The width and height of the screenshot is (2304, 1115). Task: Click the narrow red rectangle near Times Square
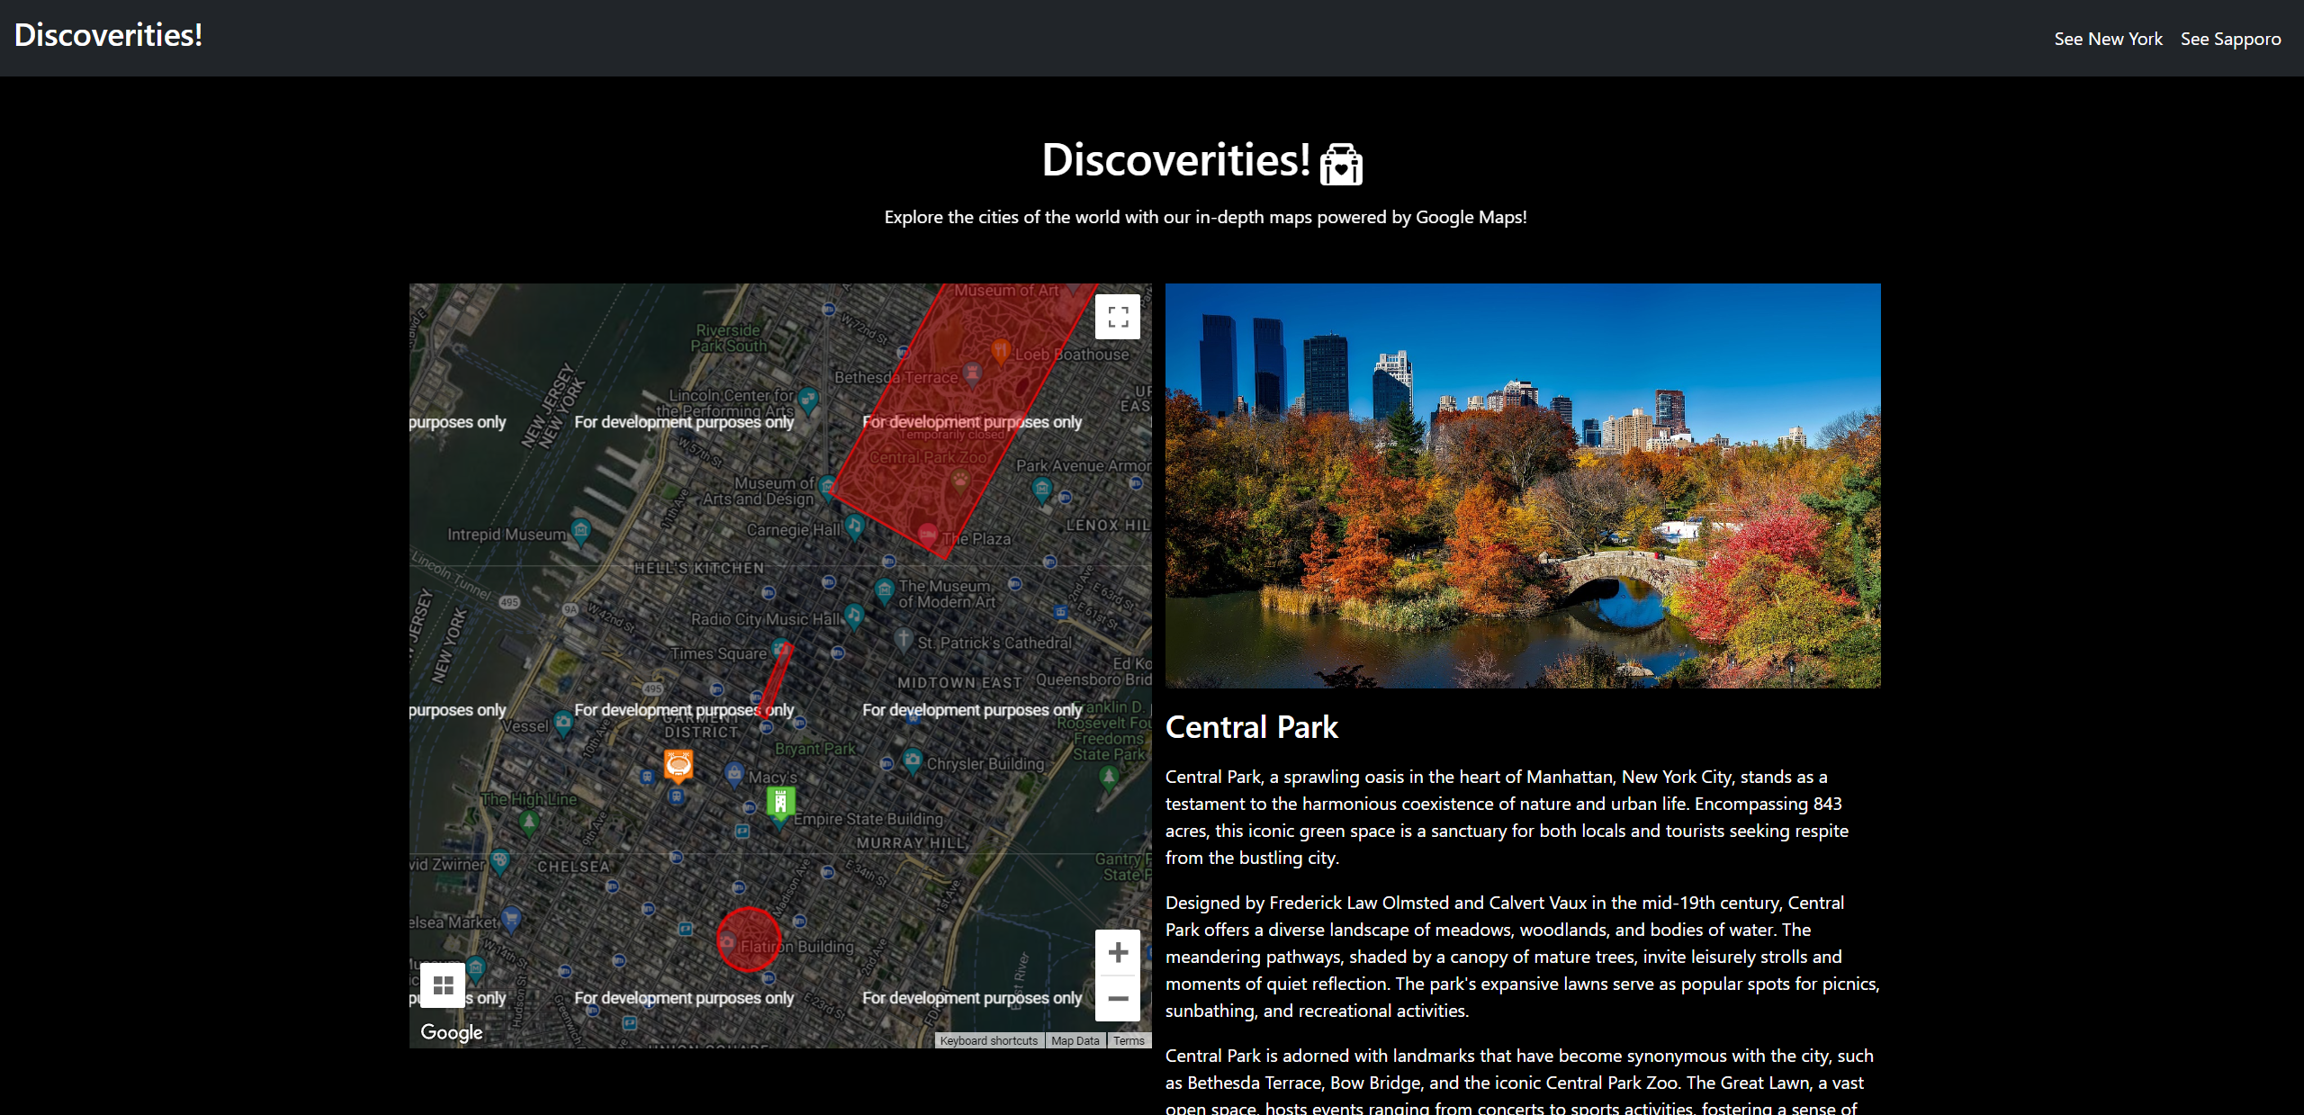pos(775,679)
